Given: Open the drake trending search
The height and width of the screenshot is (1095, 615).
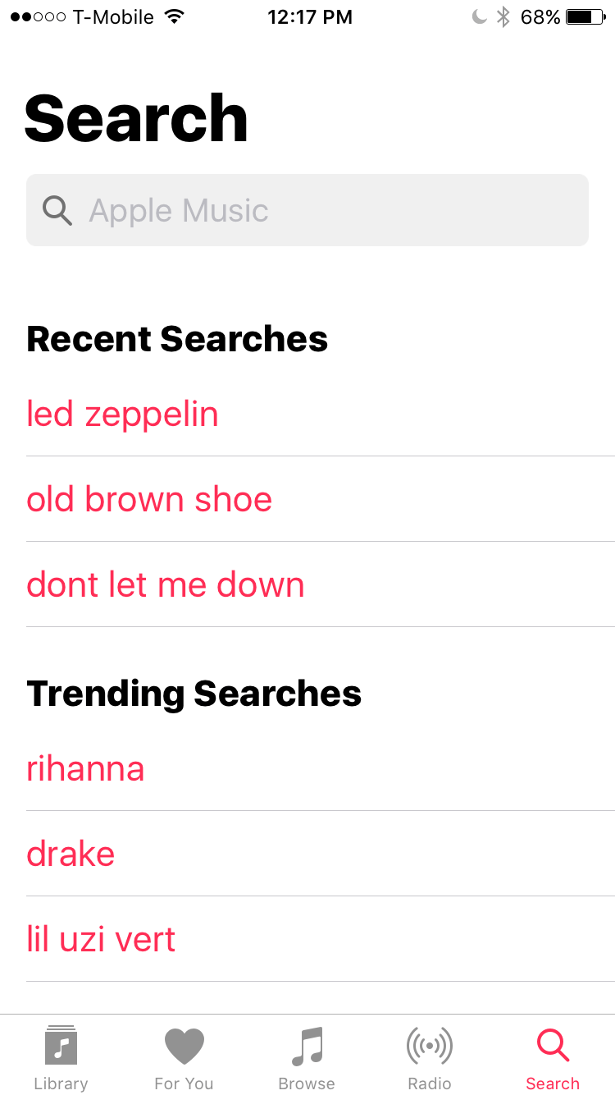Looking at the screenshot, I should click(x=71, y=854).
